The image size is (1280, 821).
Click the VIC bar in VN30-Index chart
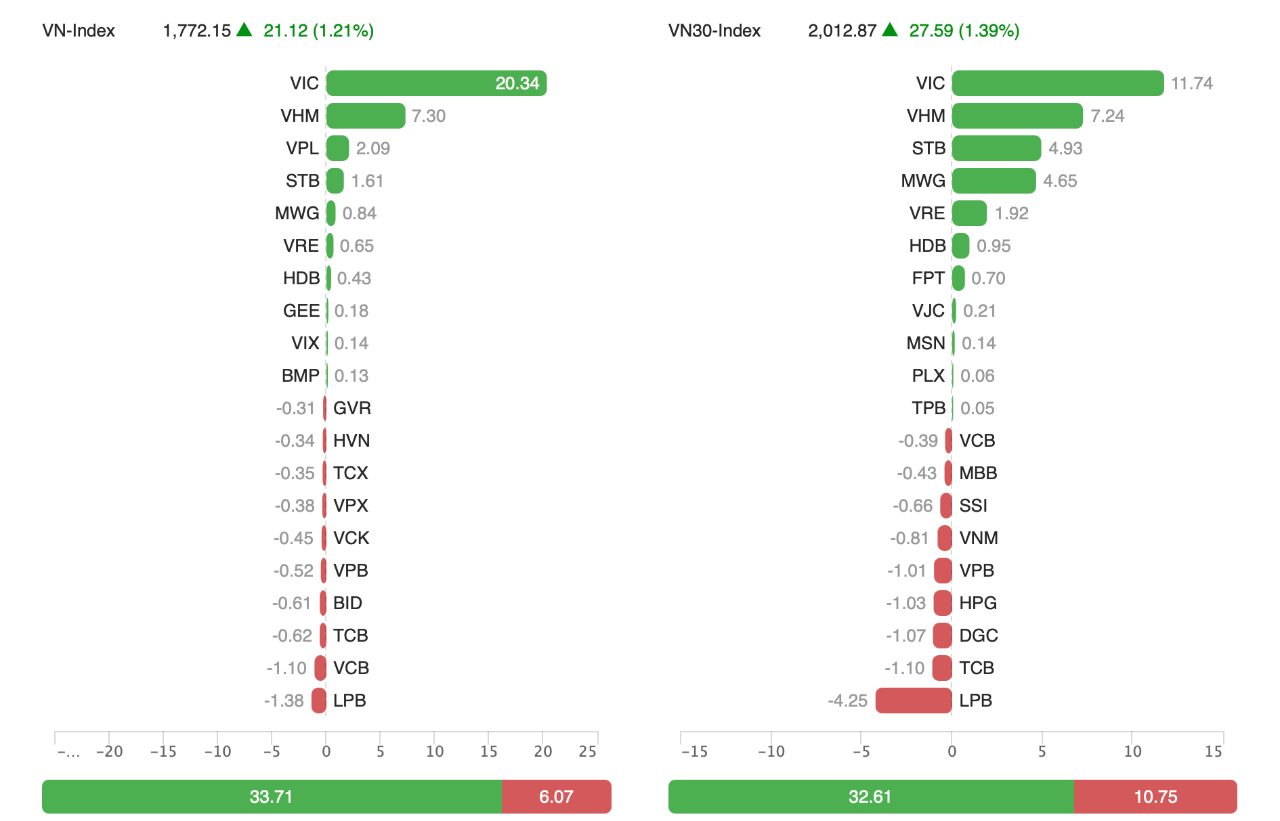pyautogui.click(x=1057, y=83)
